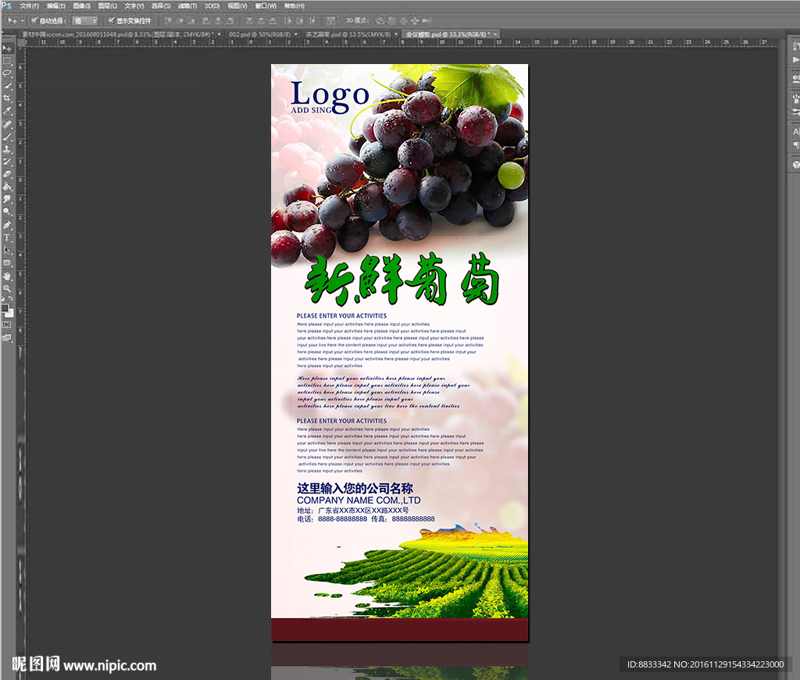Swap foreground and background colors arrow

point(11,300)
